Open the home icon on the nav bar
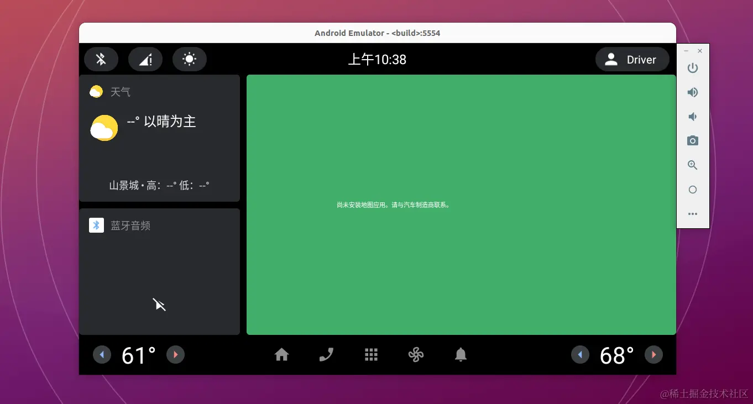Viewport: 753px width, 404px height. click(281, 354)
